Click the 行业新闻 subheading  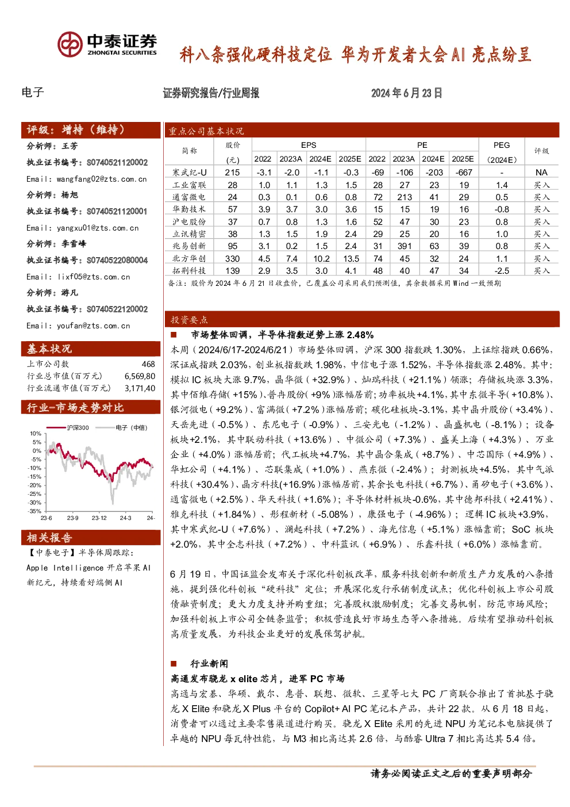point(209,664)
